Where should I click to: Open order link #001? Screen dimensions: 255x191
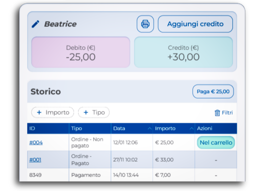pos(35,160)
